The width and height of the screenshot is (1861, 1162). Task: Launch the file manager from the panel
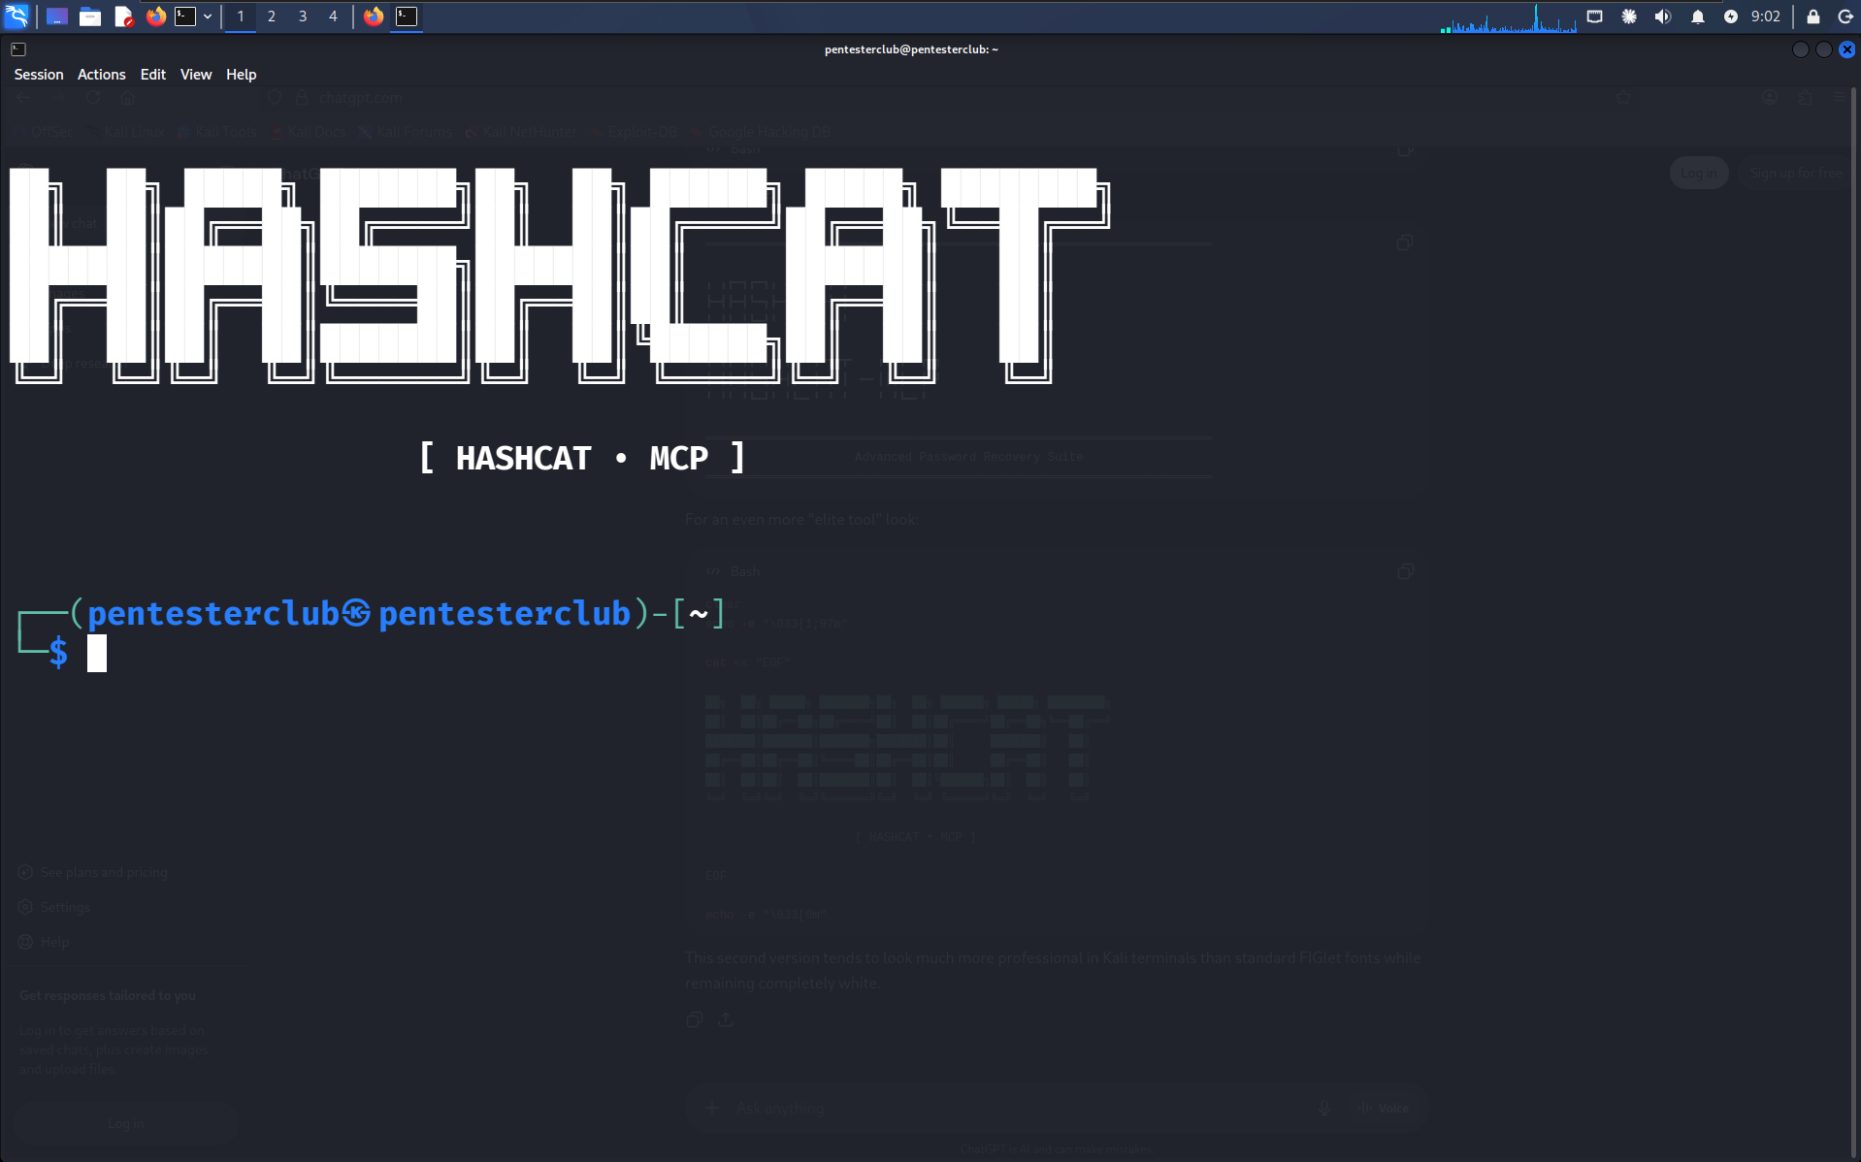pos(90,16)
